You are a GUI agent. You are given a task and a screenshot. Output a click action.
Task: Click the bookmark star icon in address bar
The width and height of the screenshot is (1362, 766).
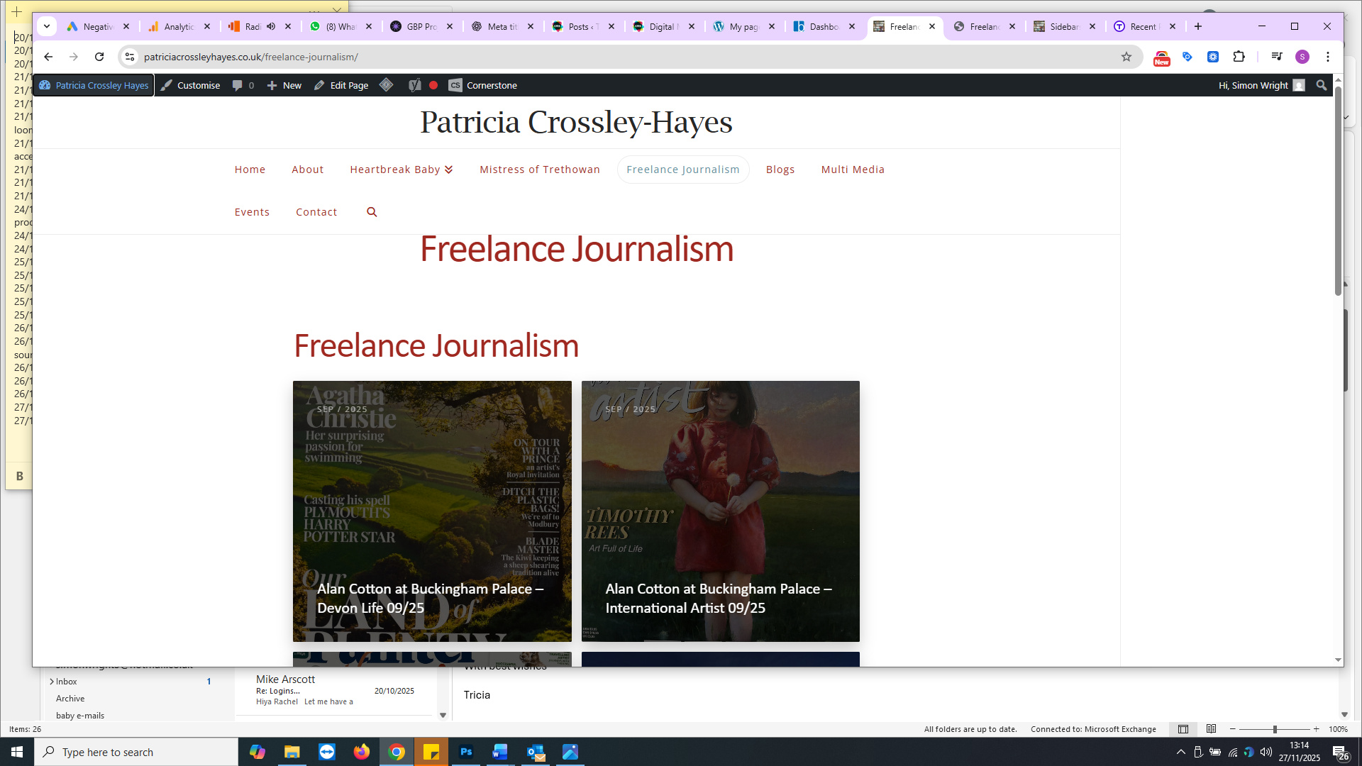(1126, 57)
